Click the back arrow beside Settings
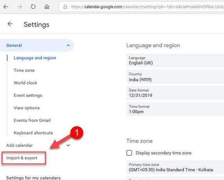This screenshot has height=180, width=224. click(x=10, y=24)
